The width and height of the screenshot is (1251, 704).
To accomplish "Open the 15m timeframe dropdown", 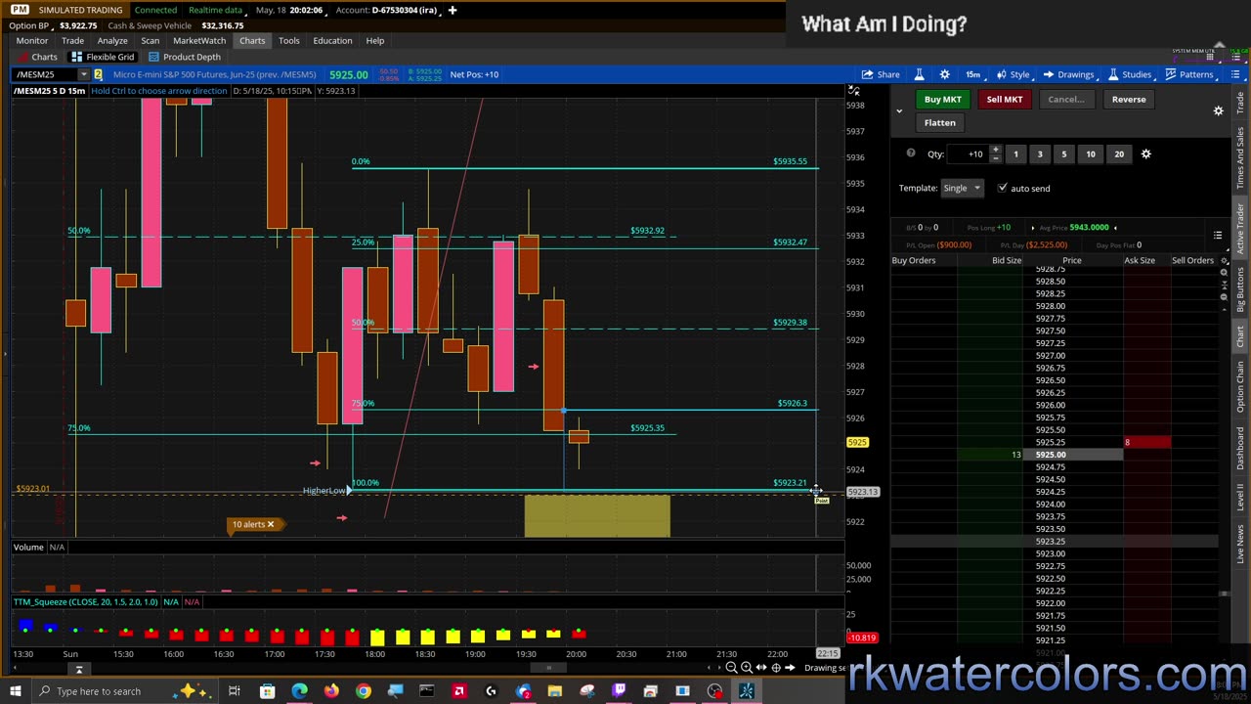I will (973, 74).
